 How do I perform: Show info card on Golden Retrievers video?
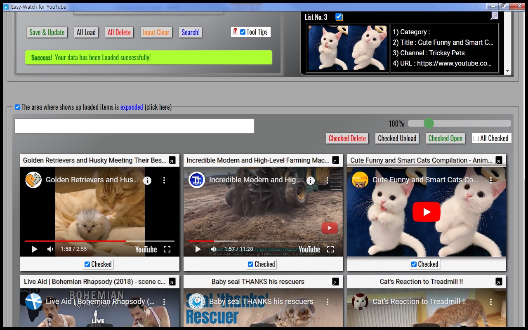coord(147,180)
